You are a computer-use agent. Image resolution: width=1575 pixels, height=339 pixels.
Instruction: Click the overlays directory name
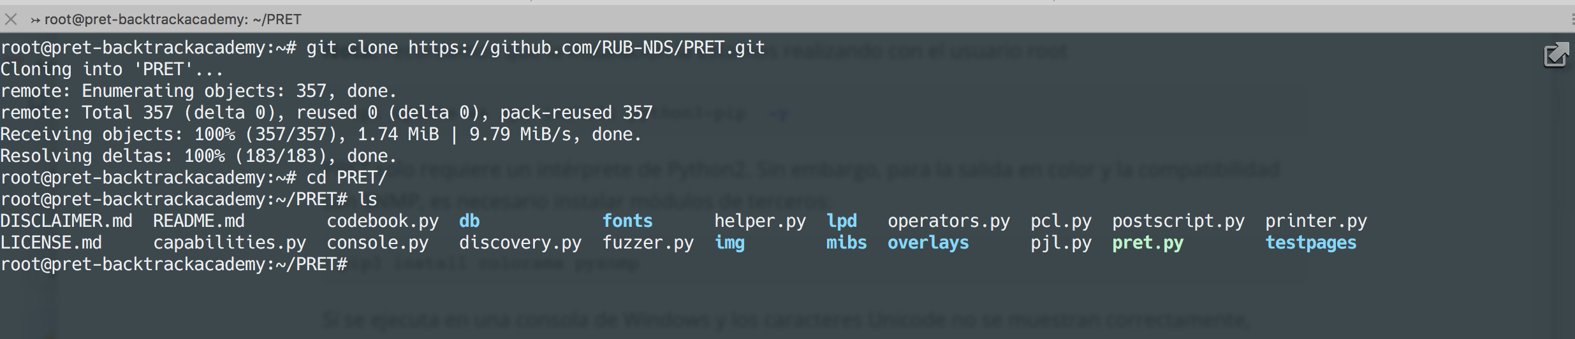click(x=928, y=243)
